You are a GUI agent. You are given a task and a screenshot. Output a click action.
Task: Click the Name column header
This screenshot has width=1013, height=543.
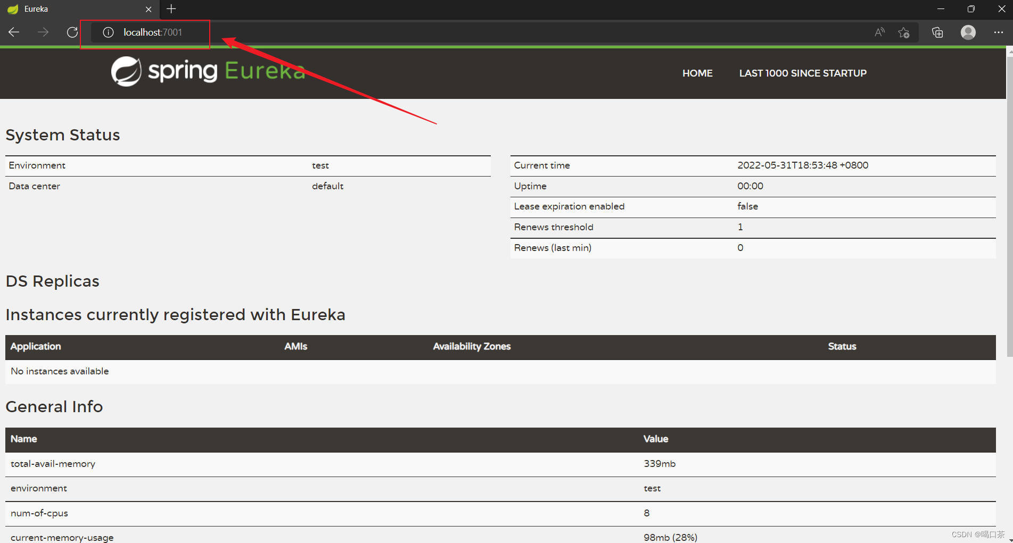click(23, 439)
